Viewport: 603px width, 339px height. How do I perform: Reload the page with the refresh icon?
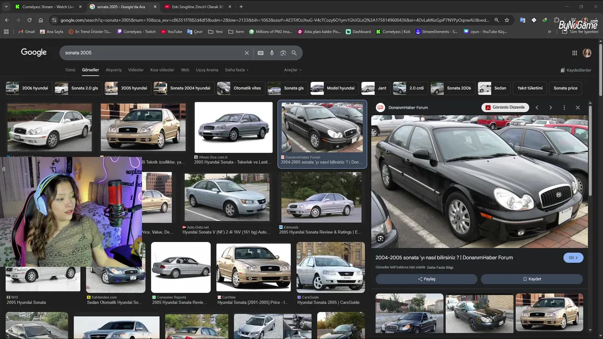[x=29, y=20]
